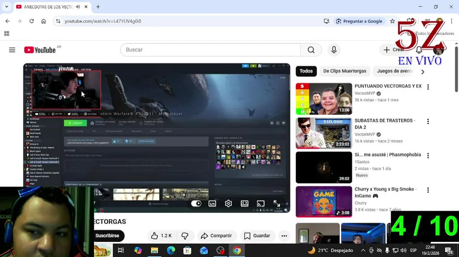The width and height of the screenshot is (459, 257).
Task: Click the Buscar search field
Action: [x=211, y=50]
